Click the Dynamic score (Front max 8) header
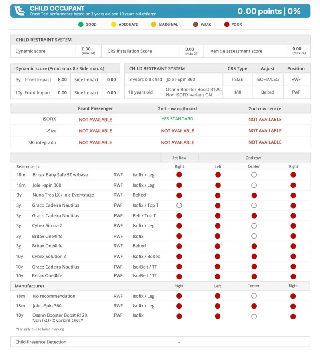320x353 pixels. [65, 68]
